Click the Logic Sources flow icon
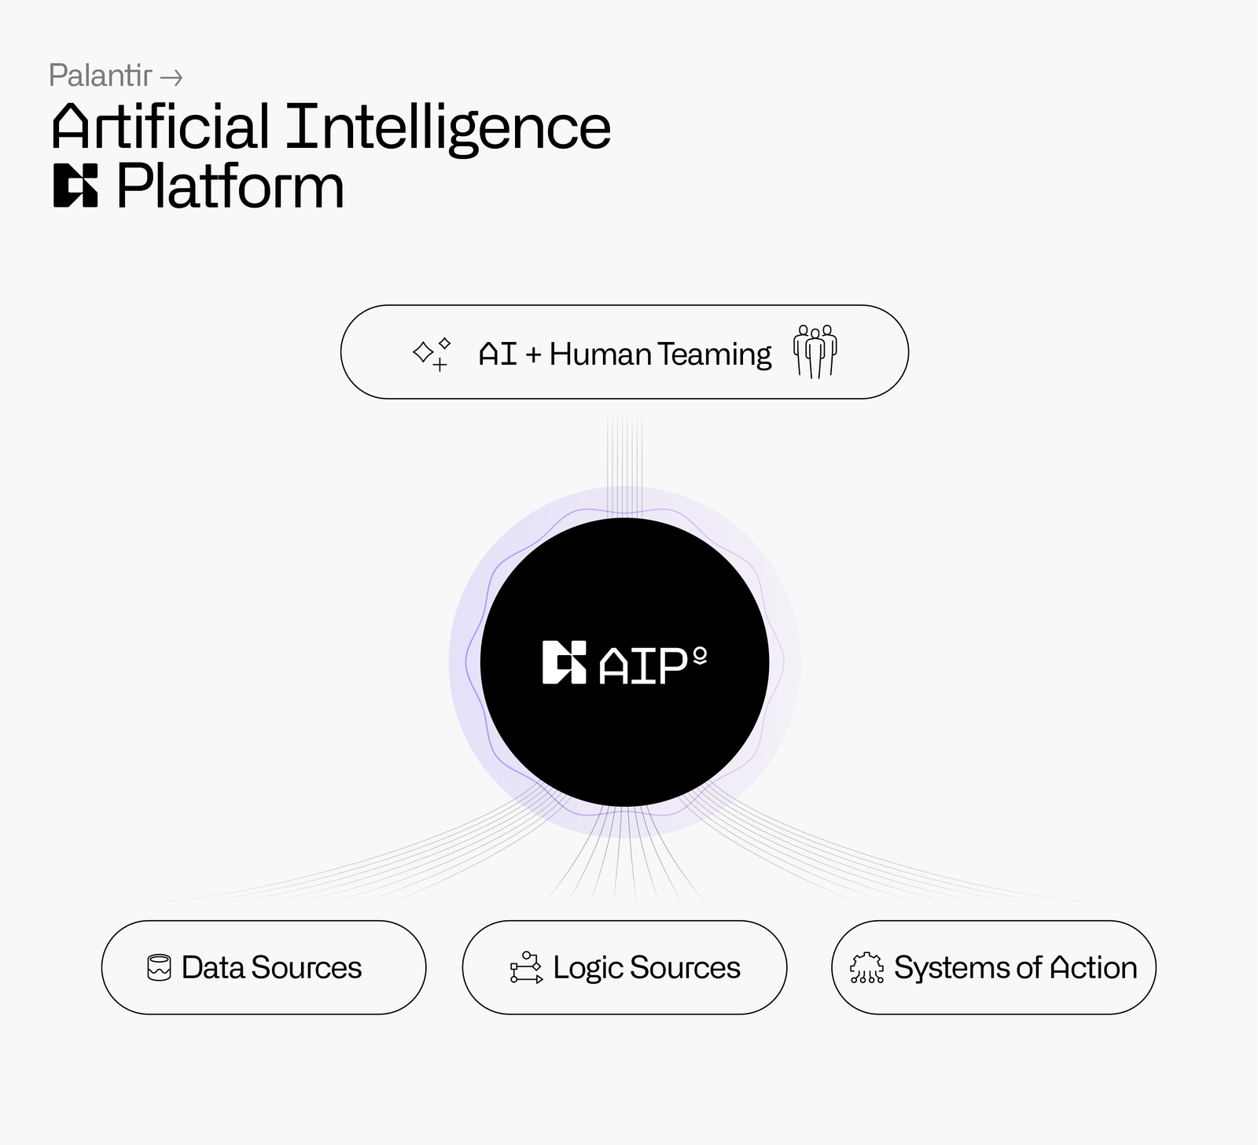Screen dimensions: 1258x1145 pos(526,967)
